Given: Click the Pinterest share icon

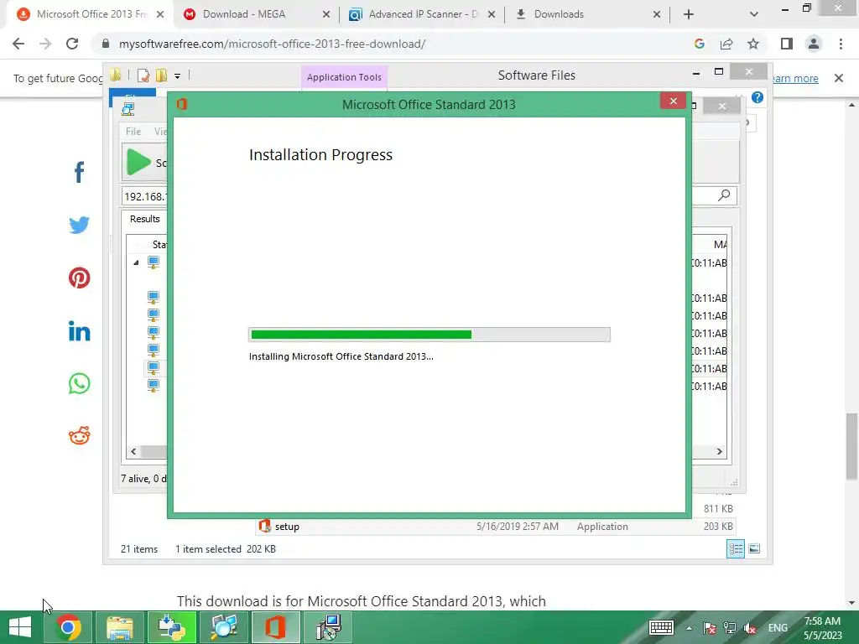Looking at the screenshot, I should [80, 278].
